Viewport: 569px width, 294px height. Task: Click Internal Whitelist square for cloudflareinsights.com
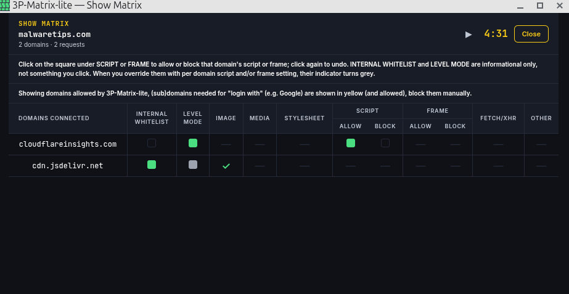pos(152,143)
